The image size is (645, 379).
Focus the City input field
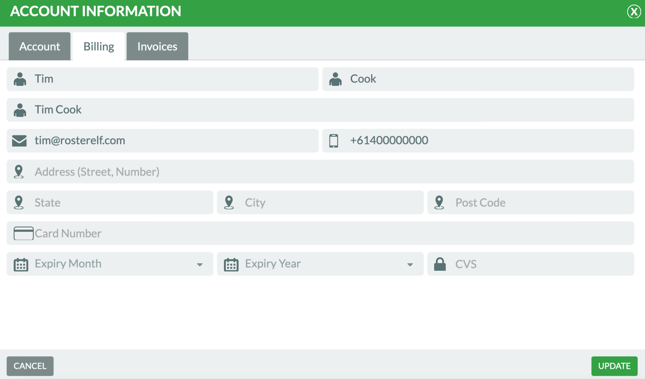click(x=320, y=202)
